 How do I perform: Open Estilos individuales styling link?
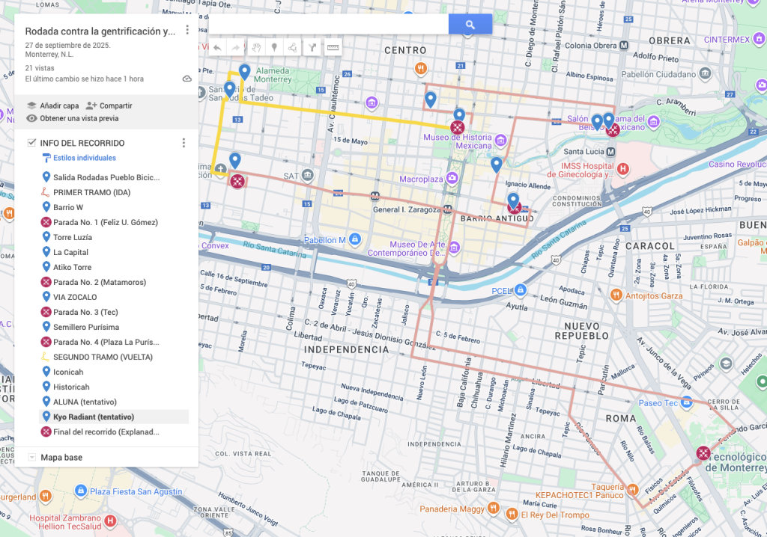(84, 158)
